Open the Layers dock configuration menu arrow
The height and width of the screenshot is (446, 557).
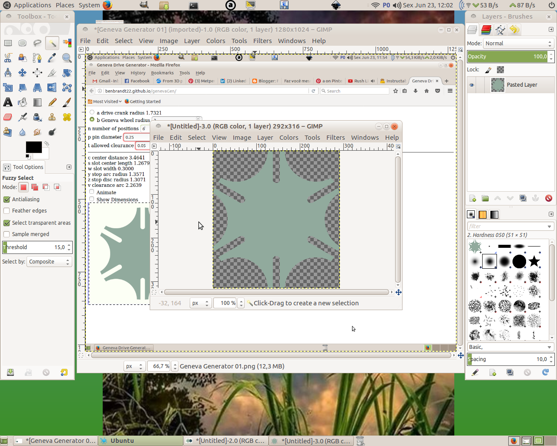pos(551,30)
